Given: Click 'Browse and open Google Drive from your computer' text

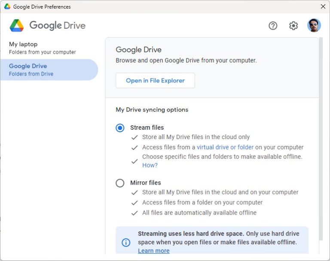Looking at the screenshot, I should [x=186, y=61].
